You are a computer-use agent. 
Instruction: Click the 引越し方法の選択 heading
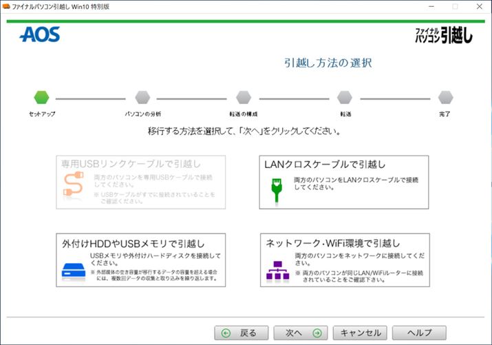click(x=328, y=63)
